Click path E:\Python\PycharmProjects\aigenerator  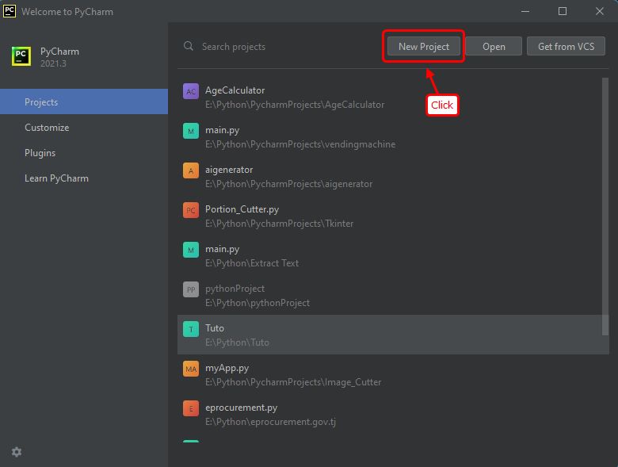288,184
